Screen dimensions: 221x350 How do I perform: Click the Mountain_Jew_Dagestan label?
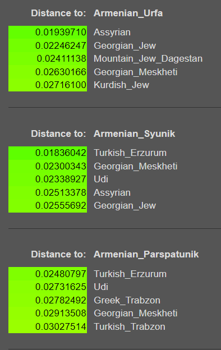click(148, 59)
